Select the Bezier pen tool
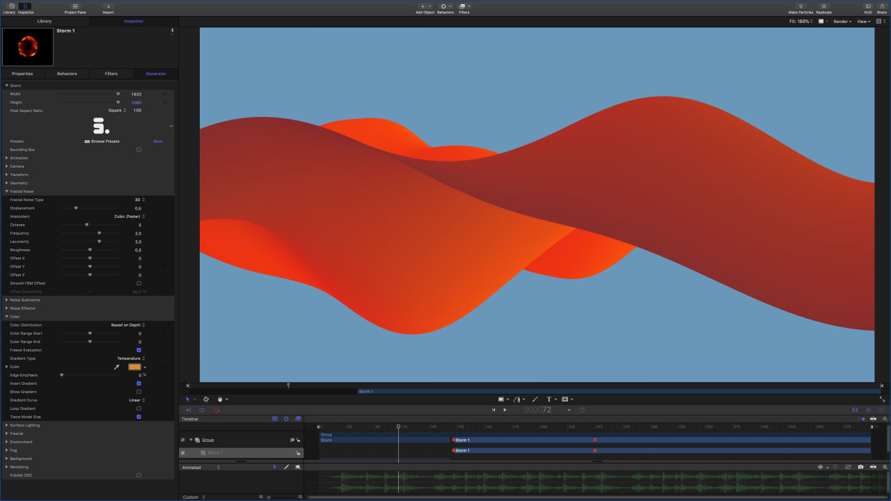The image size is (891, 501). click(x=517, y=399)
